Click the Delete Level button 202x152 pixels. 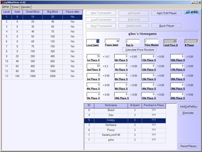[134, 26]
